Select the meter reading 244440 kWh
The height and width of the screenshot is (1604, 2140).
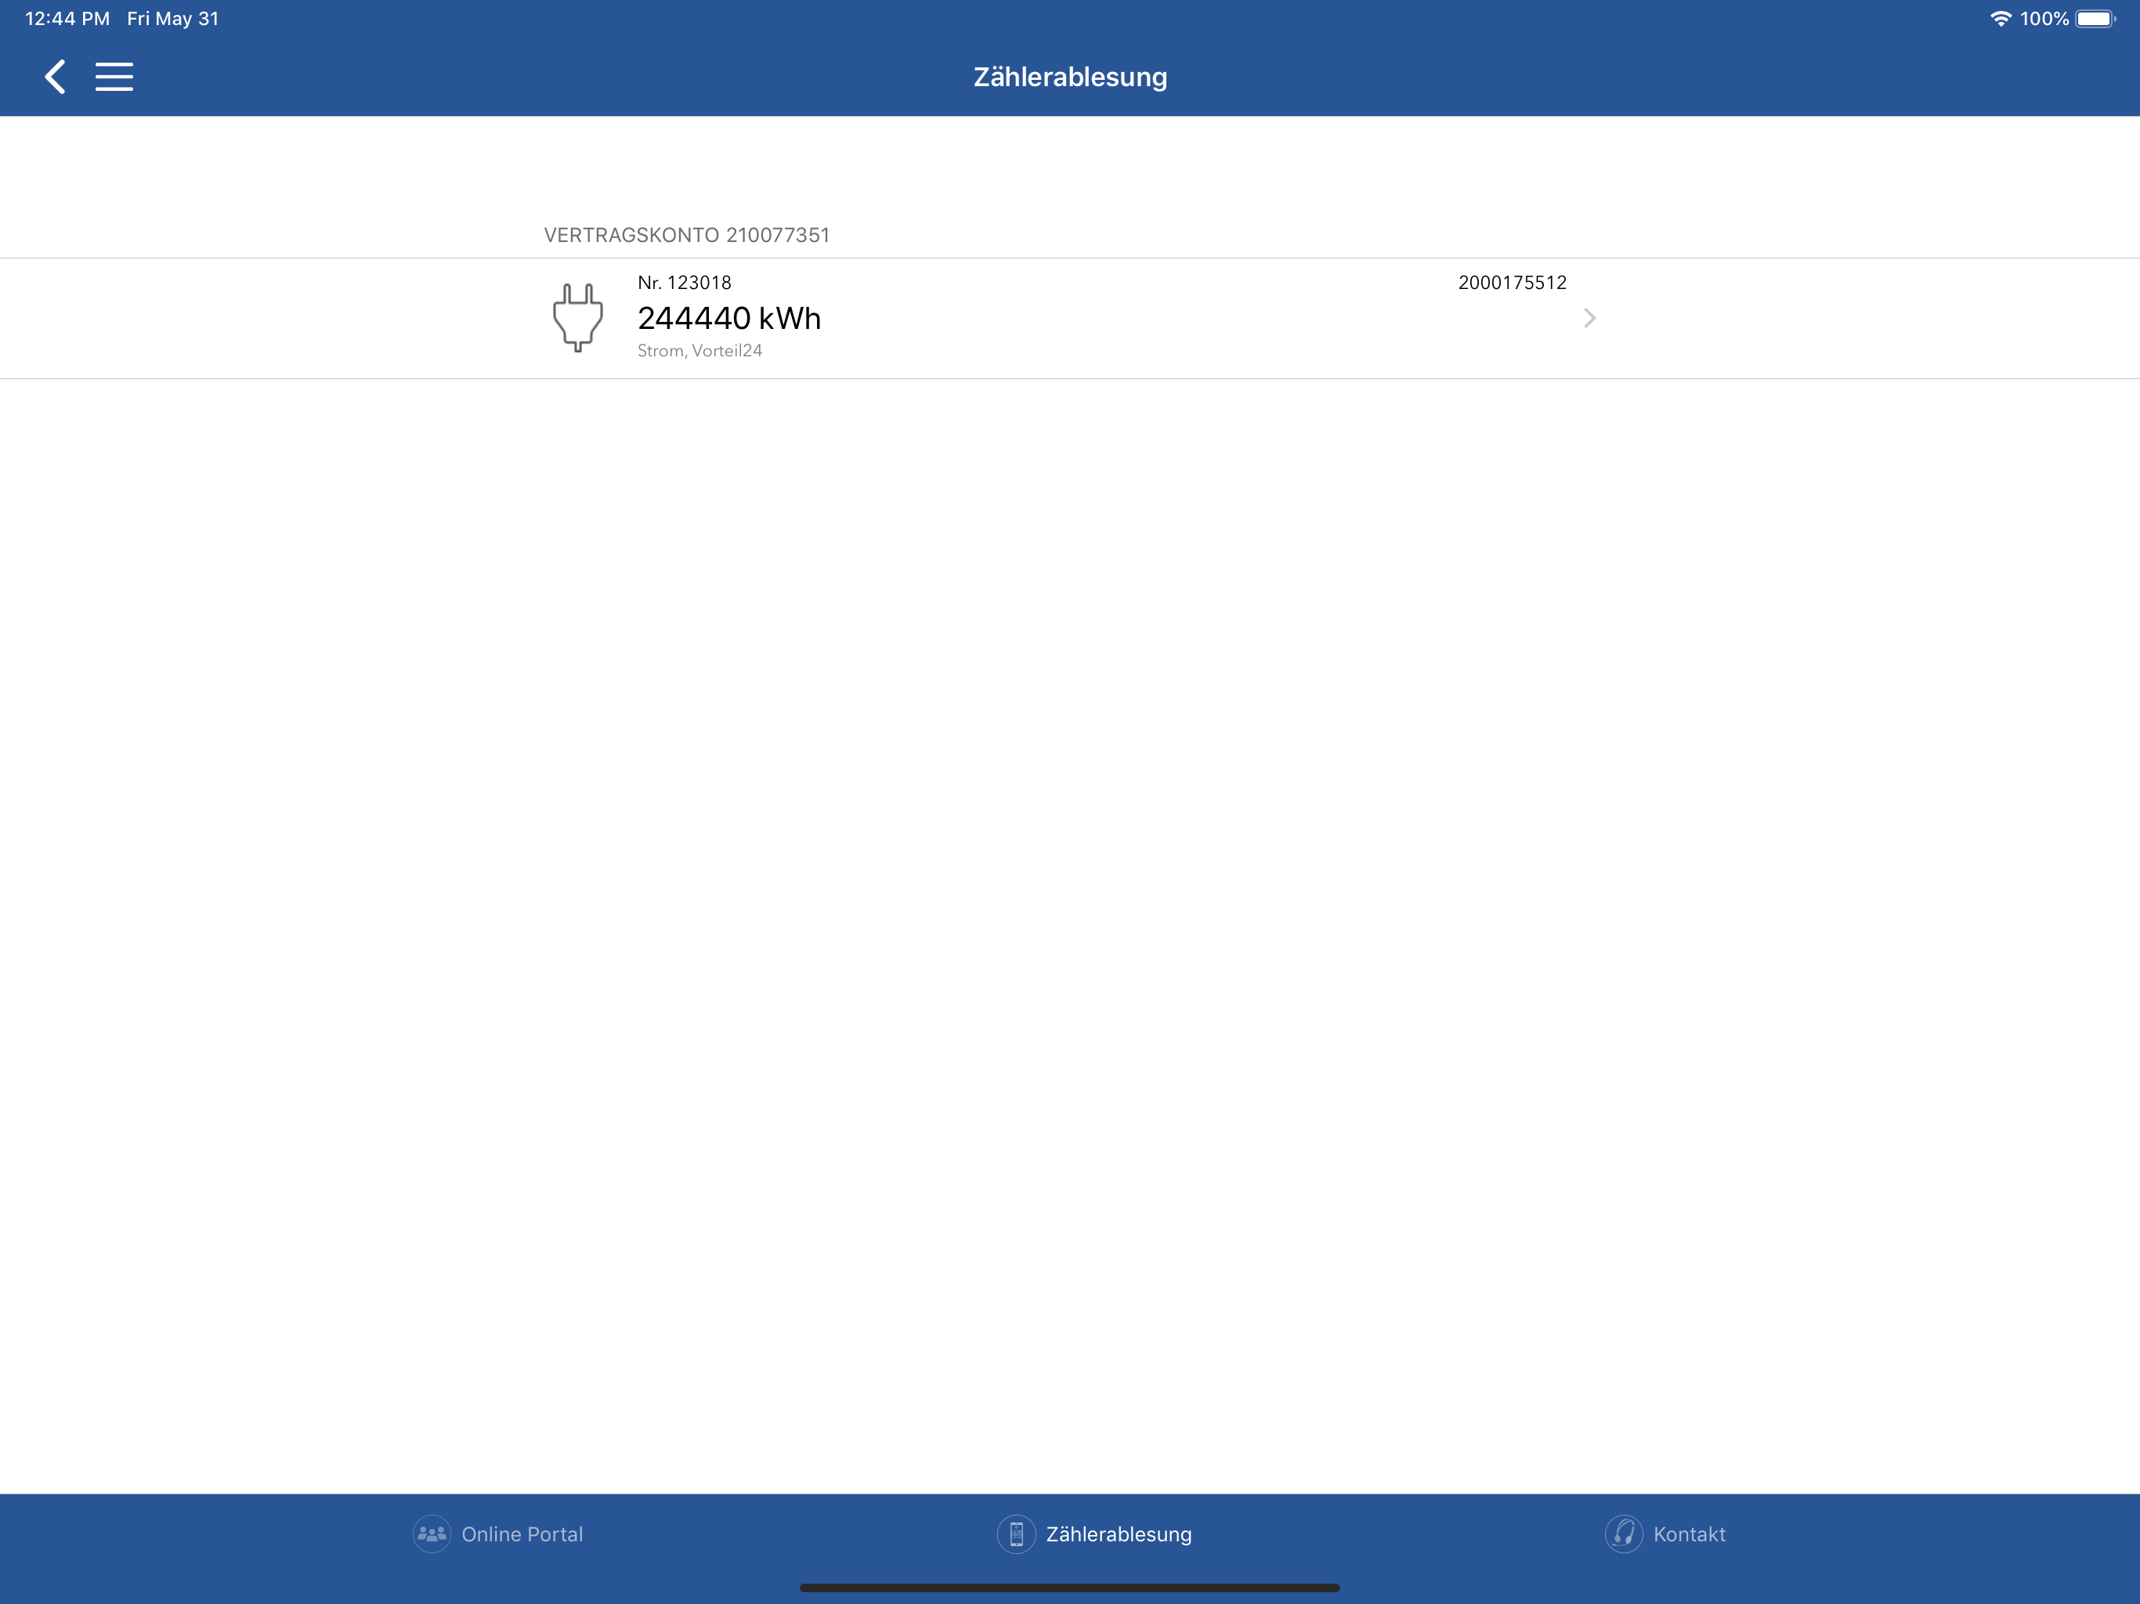click(x=729, y=318)
